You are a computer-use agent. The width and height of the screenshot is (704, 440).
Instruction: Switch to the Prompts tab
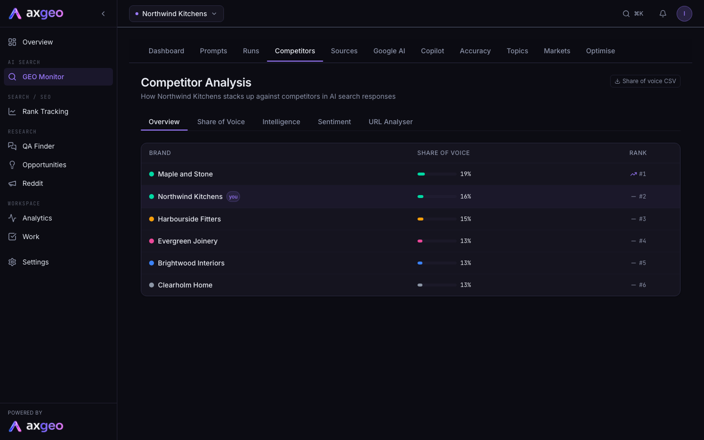tap(214, 51)
